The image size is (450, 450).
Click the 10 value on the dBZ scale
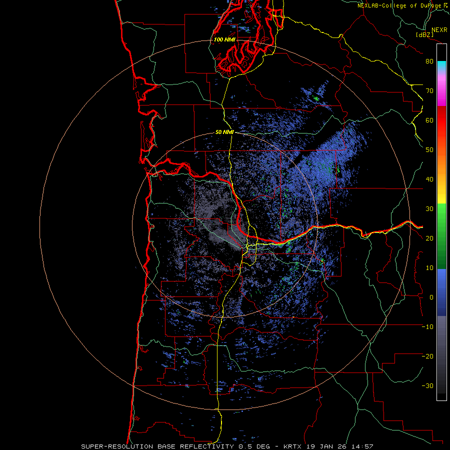(429, 268)
